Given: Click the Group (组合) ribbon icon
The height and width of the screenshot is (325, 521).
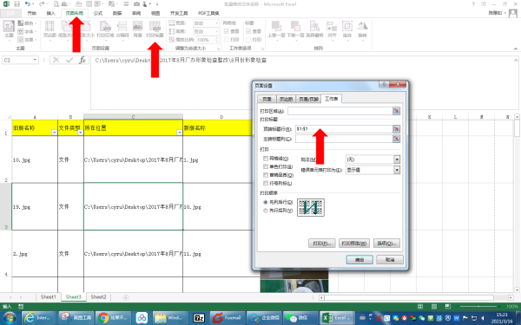Looking at the screenshot, I should pos(347,29).
